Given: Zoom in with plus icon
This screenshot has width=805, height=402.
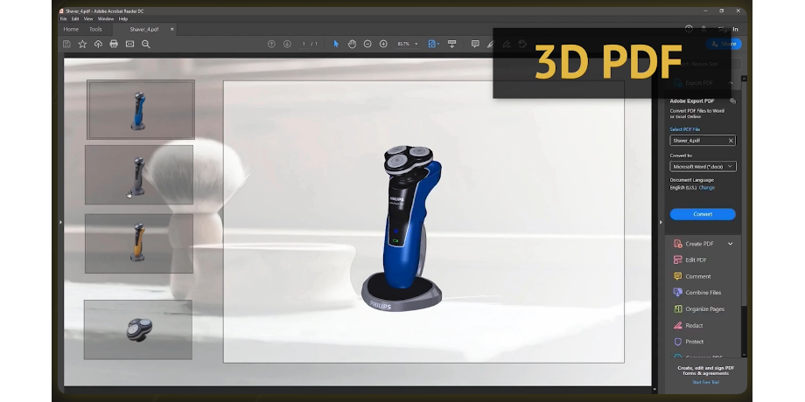Looking at the screenshot, I should 383,44.
